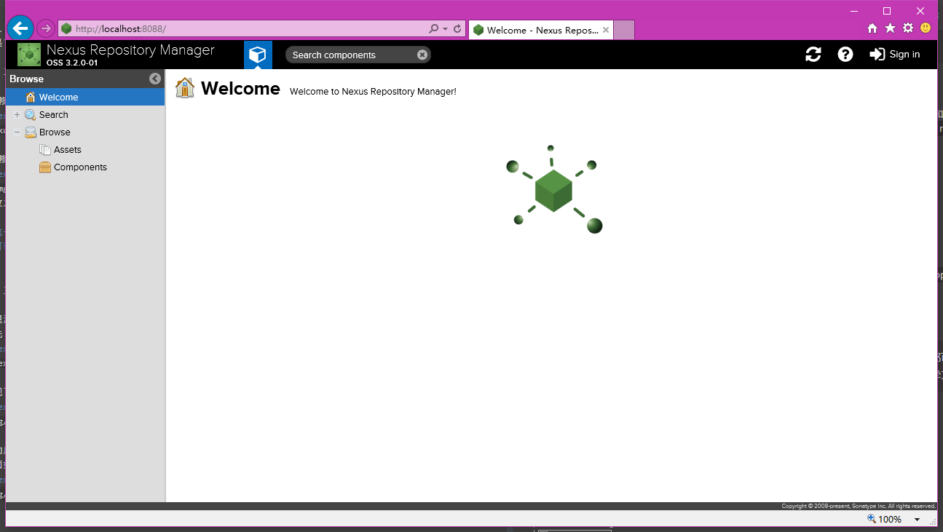
Task: Minimize the browser window
Action: (853, 10)
